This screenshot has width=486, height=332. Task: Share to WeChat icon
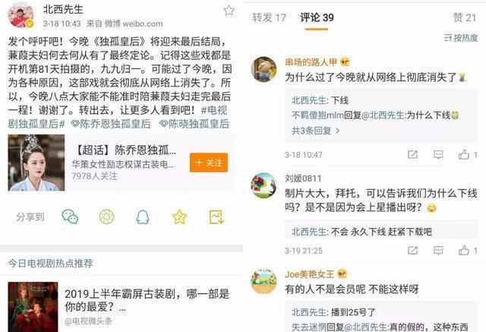(x=70, y=217)
